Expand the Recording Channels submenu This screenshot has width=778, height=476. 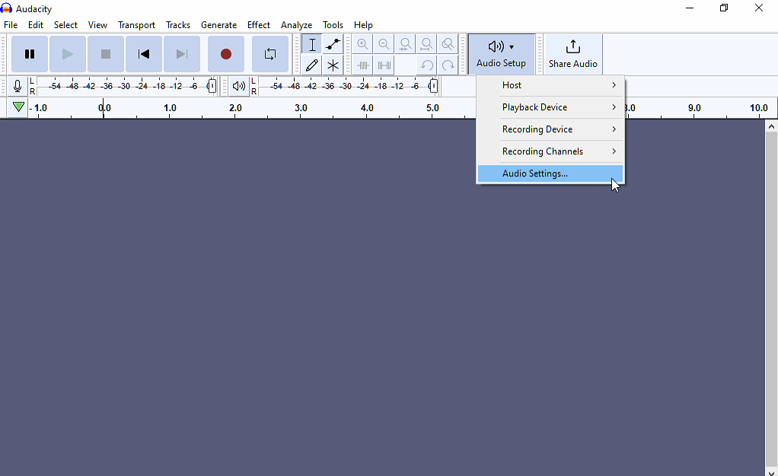550,151
